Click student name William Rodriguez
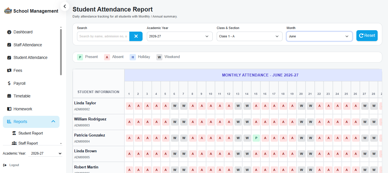388x173 pixels. tap(90, 119)
